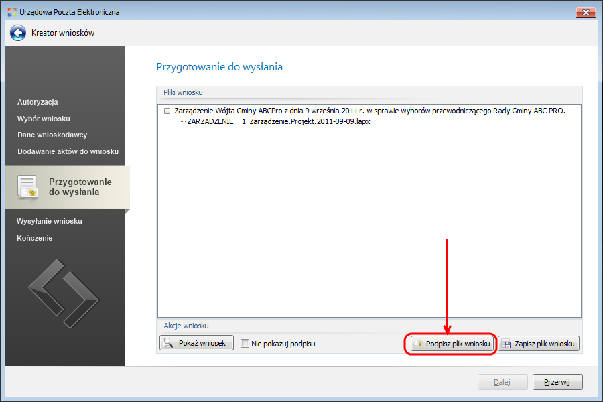Click the Urzędowa Poczta Elektroniczna title bar icon
603x402 pixels.
tap(12, 12)
